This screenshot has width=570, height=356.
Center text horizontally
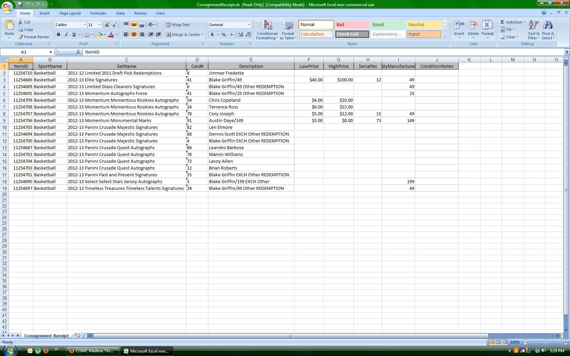[x=134, y=35]
